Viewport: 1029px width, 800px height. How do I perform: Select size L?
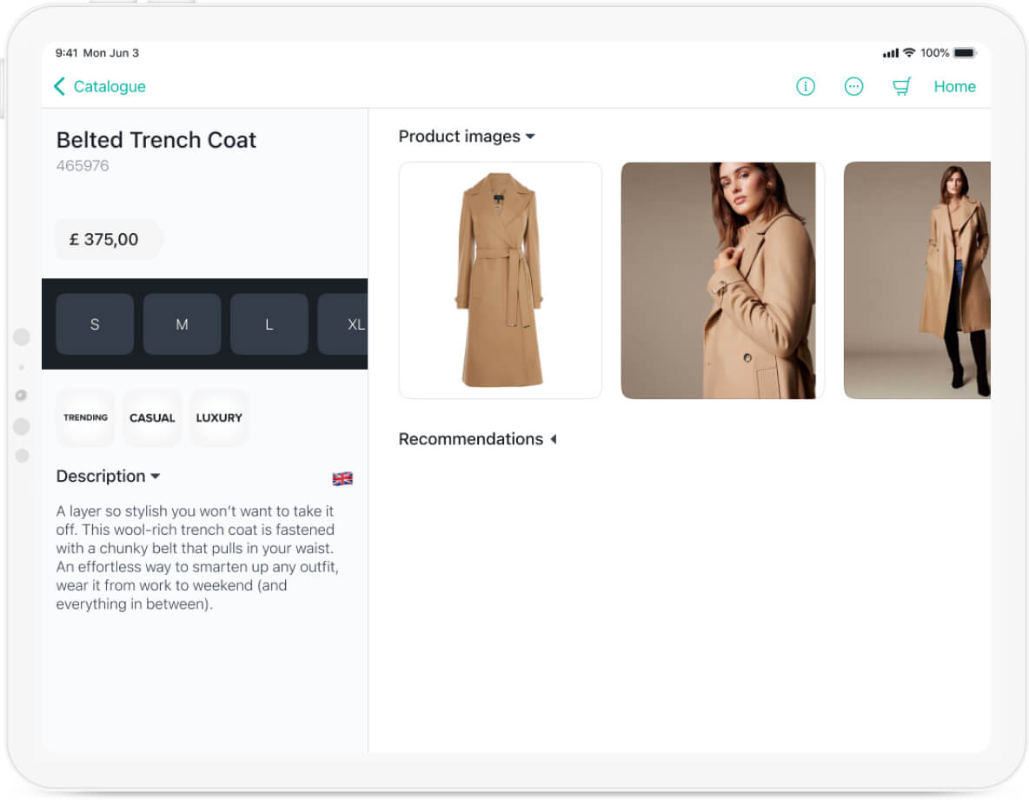[x=269, y=324]
